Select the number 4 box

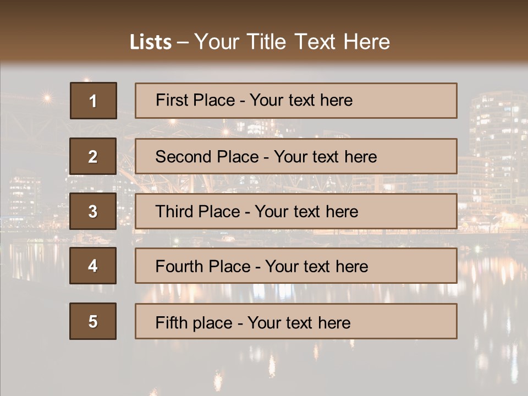click(93, 266)
